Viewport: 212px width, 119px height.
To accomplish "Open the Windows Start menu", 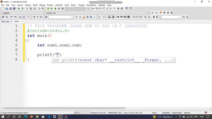I will click(x=3, y=117).
